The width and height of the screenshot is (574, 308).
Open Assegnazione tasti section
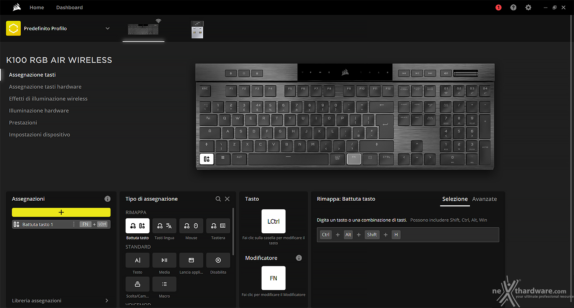pyautogui.click(x=32, y=75)
